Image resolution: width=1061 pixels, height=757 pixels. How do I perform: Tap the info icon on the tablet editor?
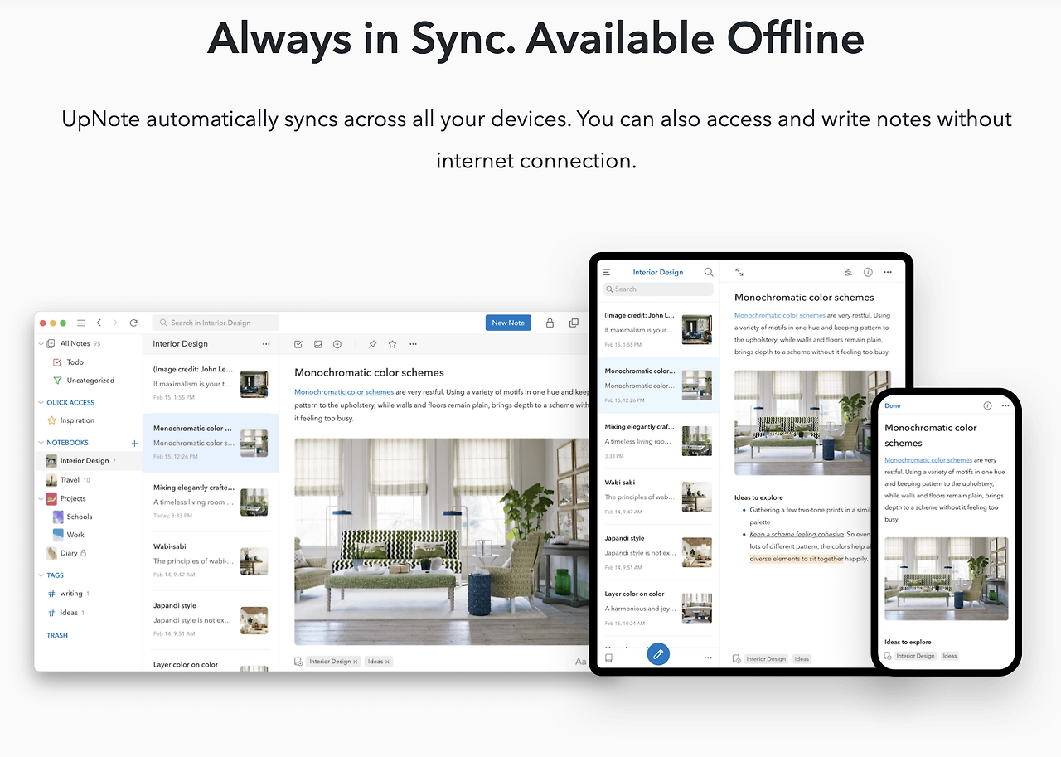click(868, 272)
